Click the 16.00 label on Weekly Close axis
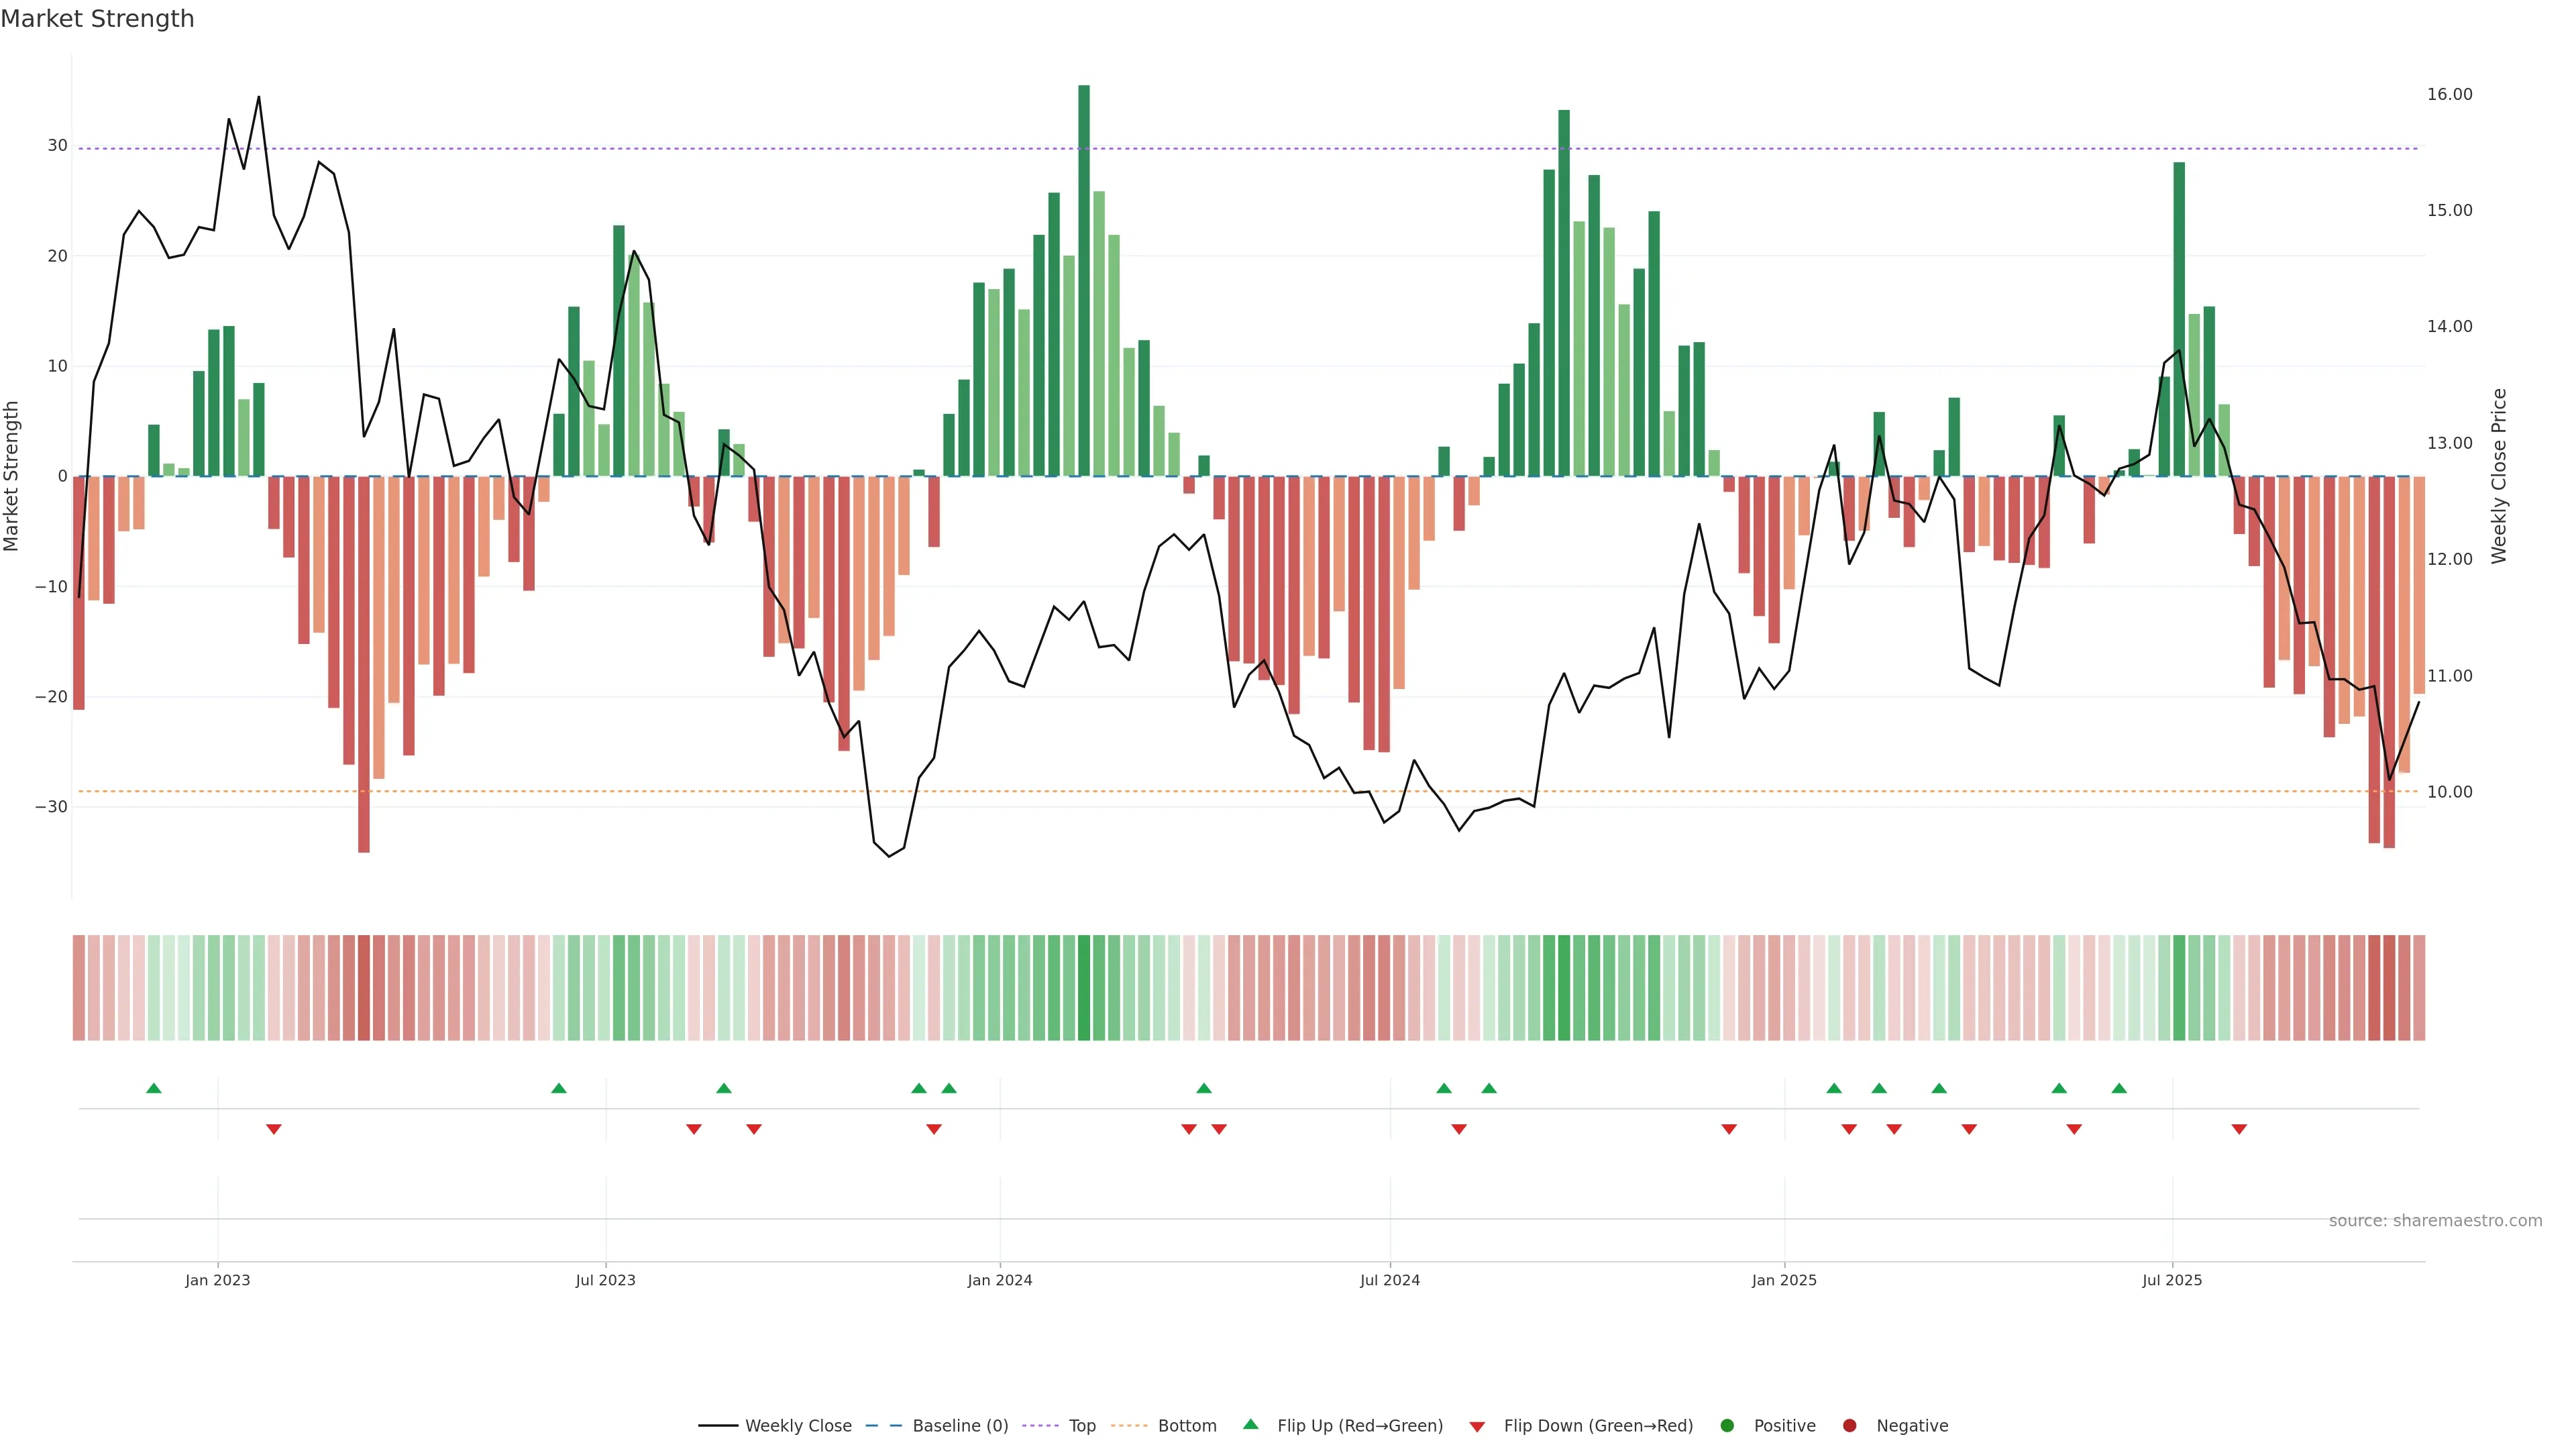 tap(2449, 94)
